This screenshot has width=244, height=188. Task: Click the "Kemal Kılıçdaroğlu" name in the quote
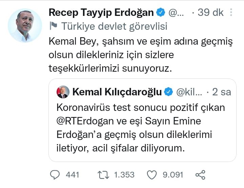click(117, 92)
